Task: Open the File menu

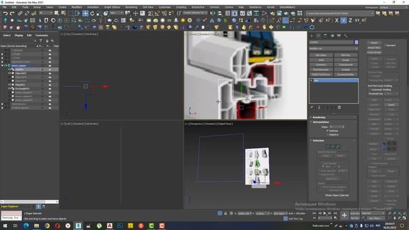Action: pos(4,7)
